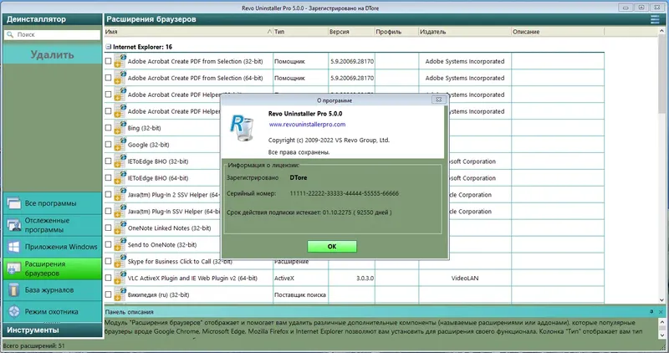Check Adobe Acrobat Create PDF from Selection (64-bit)
The height and width of the screenshot is (353, 669).
pos(109,78)
